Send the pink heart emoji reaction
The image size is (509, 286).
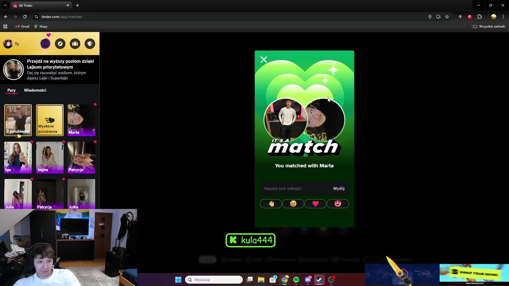[x=315, y=204]
